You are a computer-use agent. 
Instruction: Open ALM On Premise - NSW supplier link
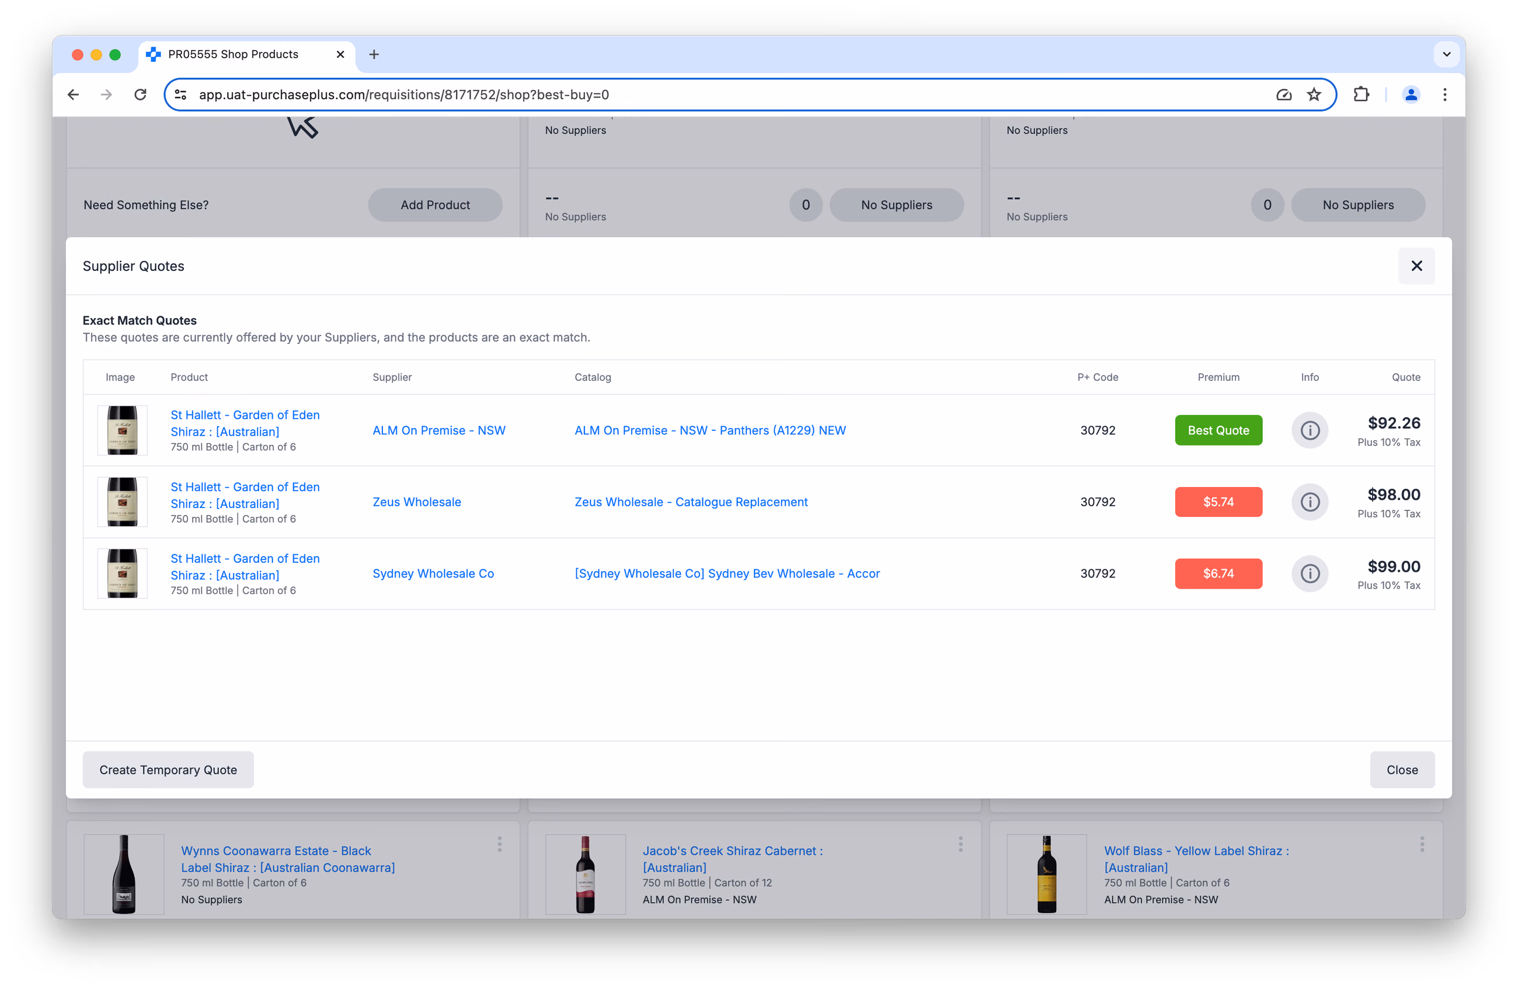click(439, 430)
